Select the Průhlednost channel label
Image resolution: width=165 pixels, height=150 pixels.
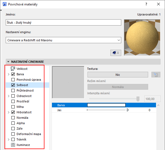click(25, 90)
